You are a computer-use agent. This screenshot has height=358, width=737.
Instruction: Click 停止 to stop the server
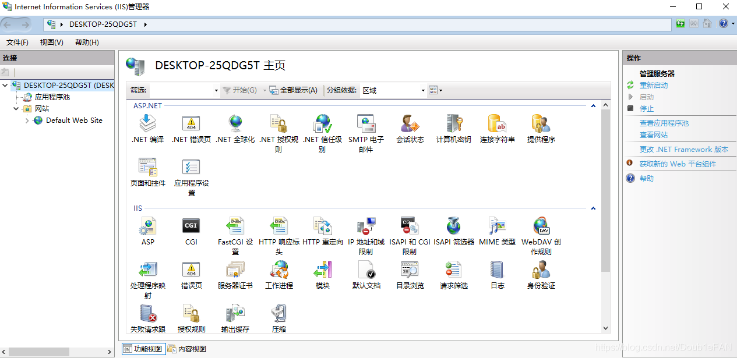pos(647,109)
